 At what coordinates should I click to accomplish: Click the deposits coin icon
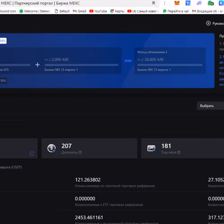pos(52,148)
